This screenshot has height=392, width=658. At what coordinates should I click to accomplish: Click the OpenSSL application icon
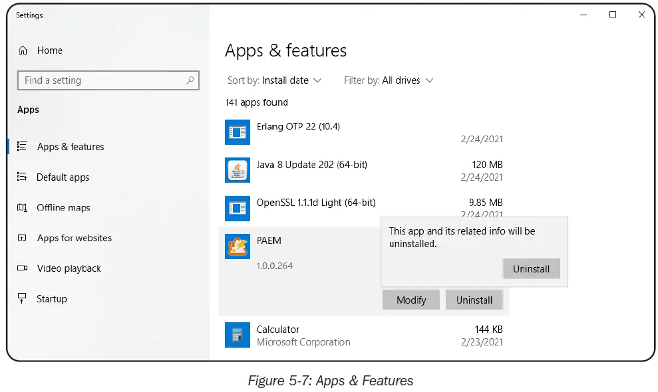click(x=237, y=208)
